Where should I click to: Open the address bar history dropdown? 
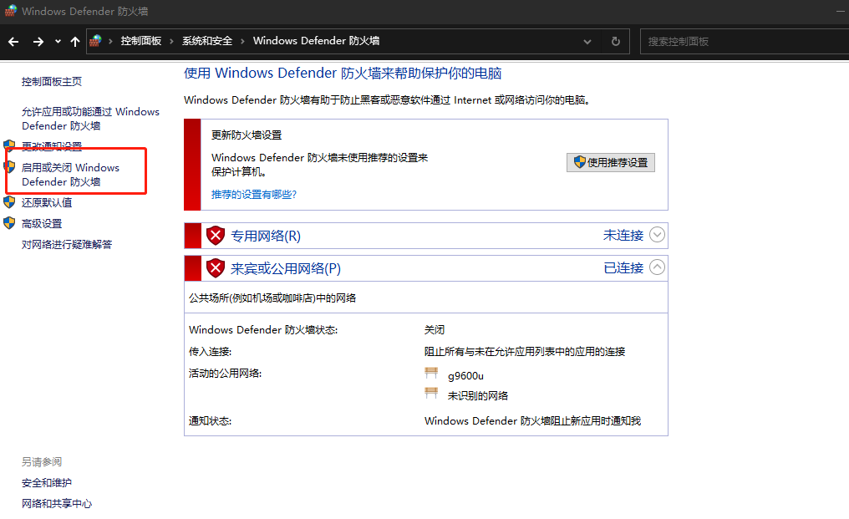pos(587,42)
